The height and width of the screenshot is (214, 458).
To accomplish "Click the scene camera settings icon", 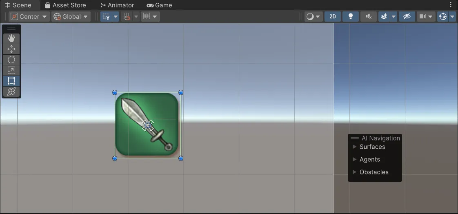I will pyautogui.click(x=422, y=17).
